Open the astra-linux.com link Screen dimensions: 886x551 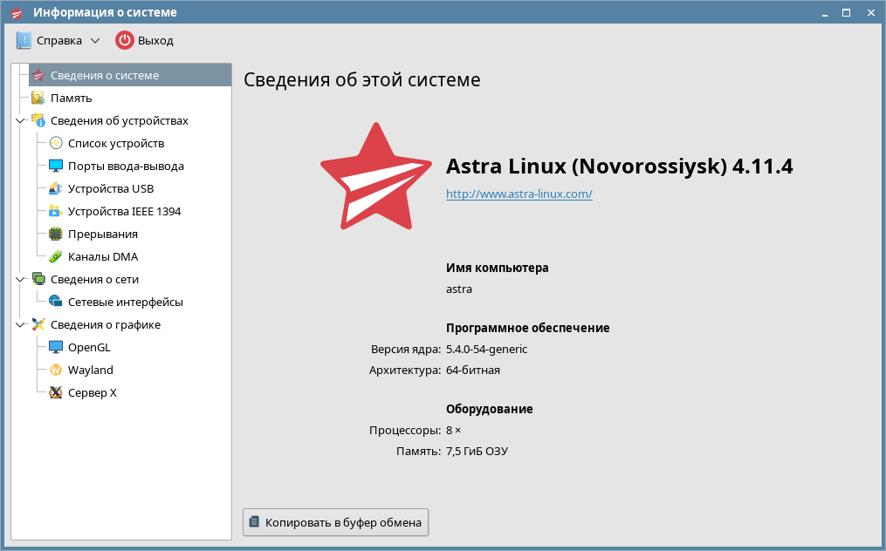519,194
